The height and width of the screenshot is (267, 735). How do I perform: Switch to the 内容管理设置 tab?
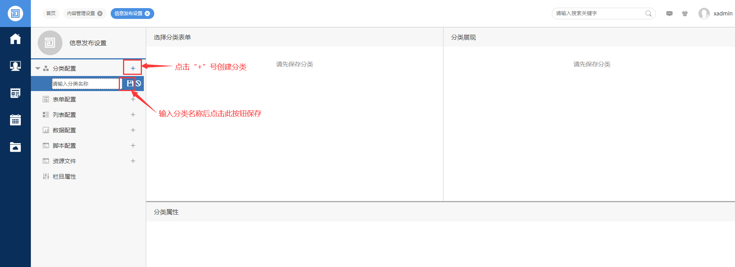(81, 14)
